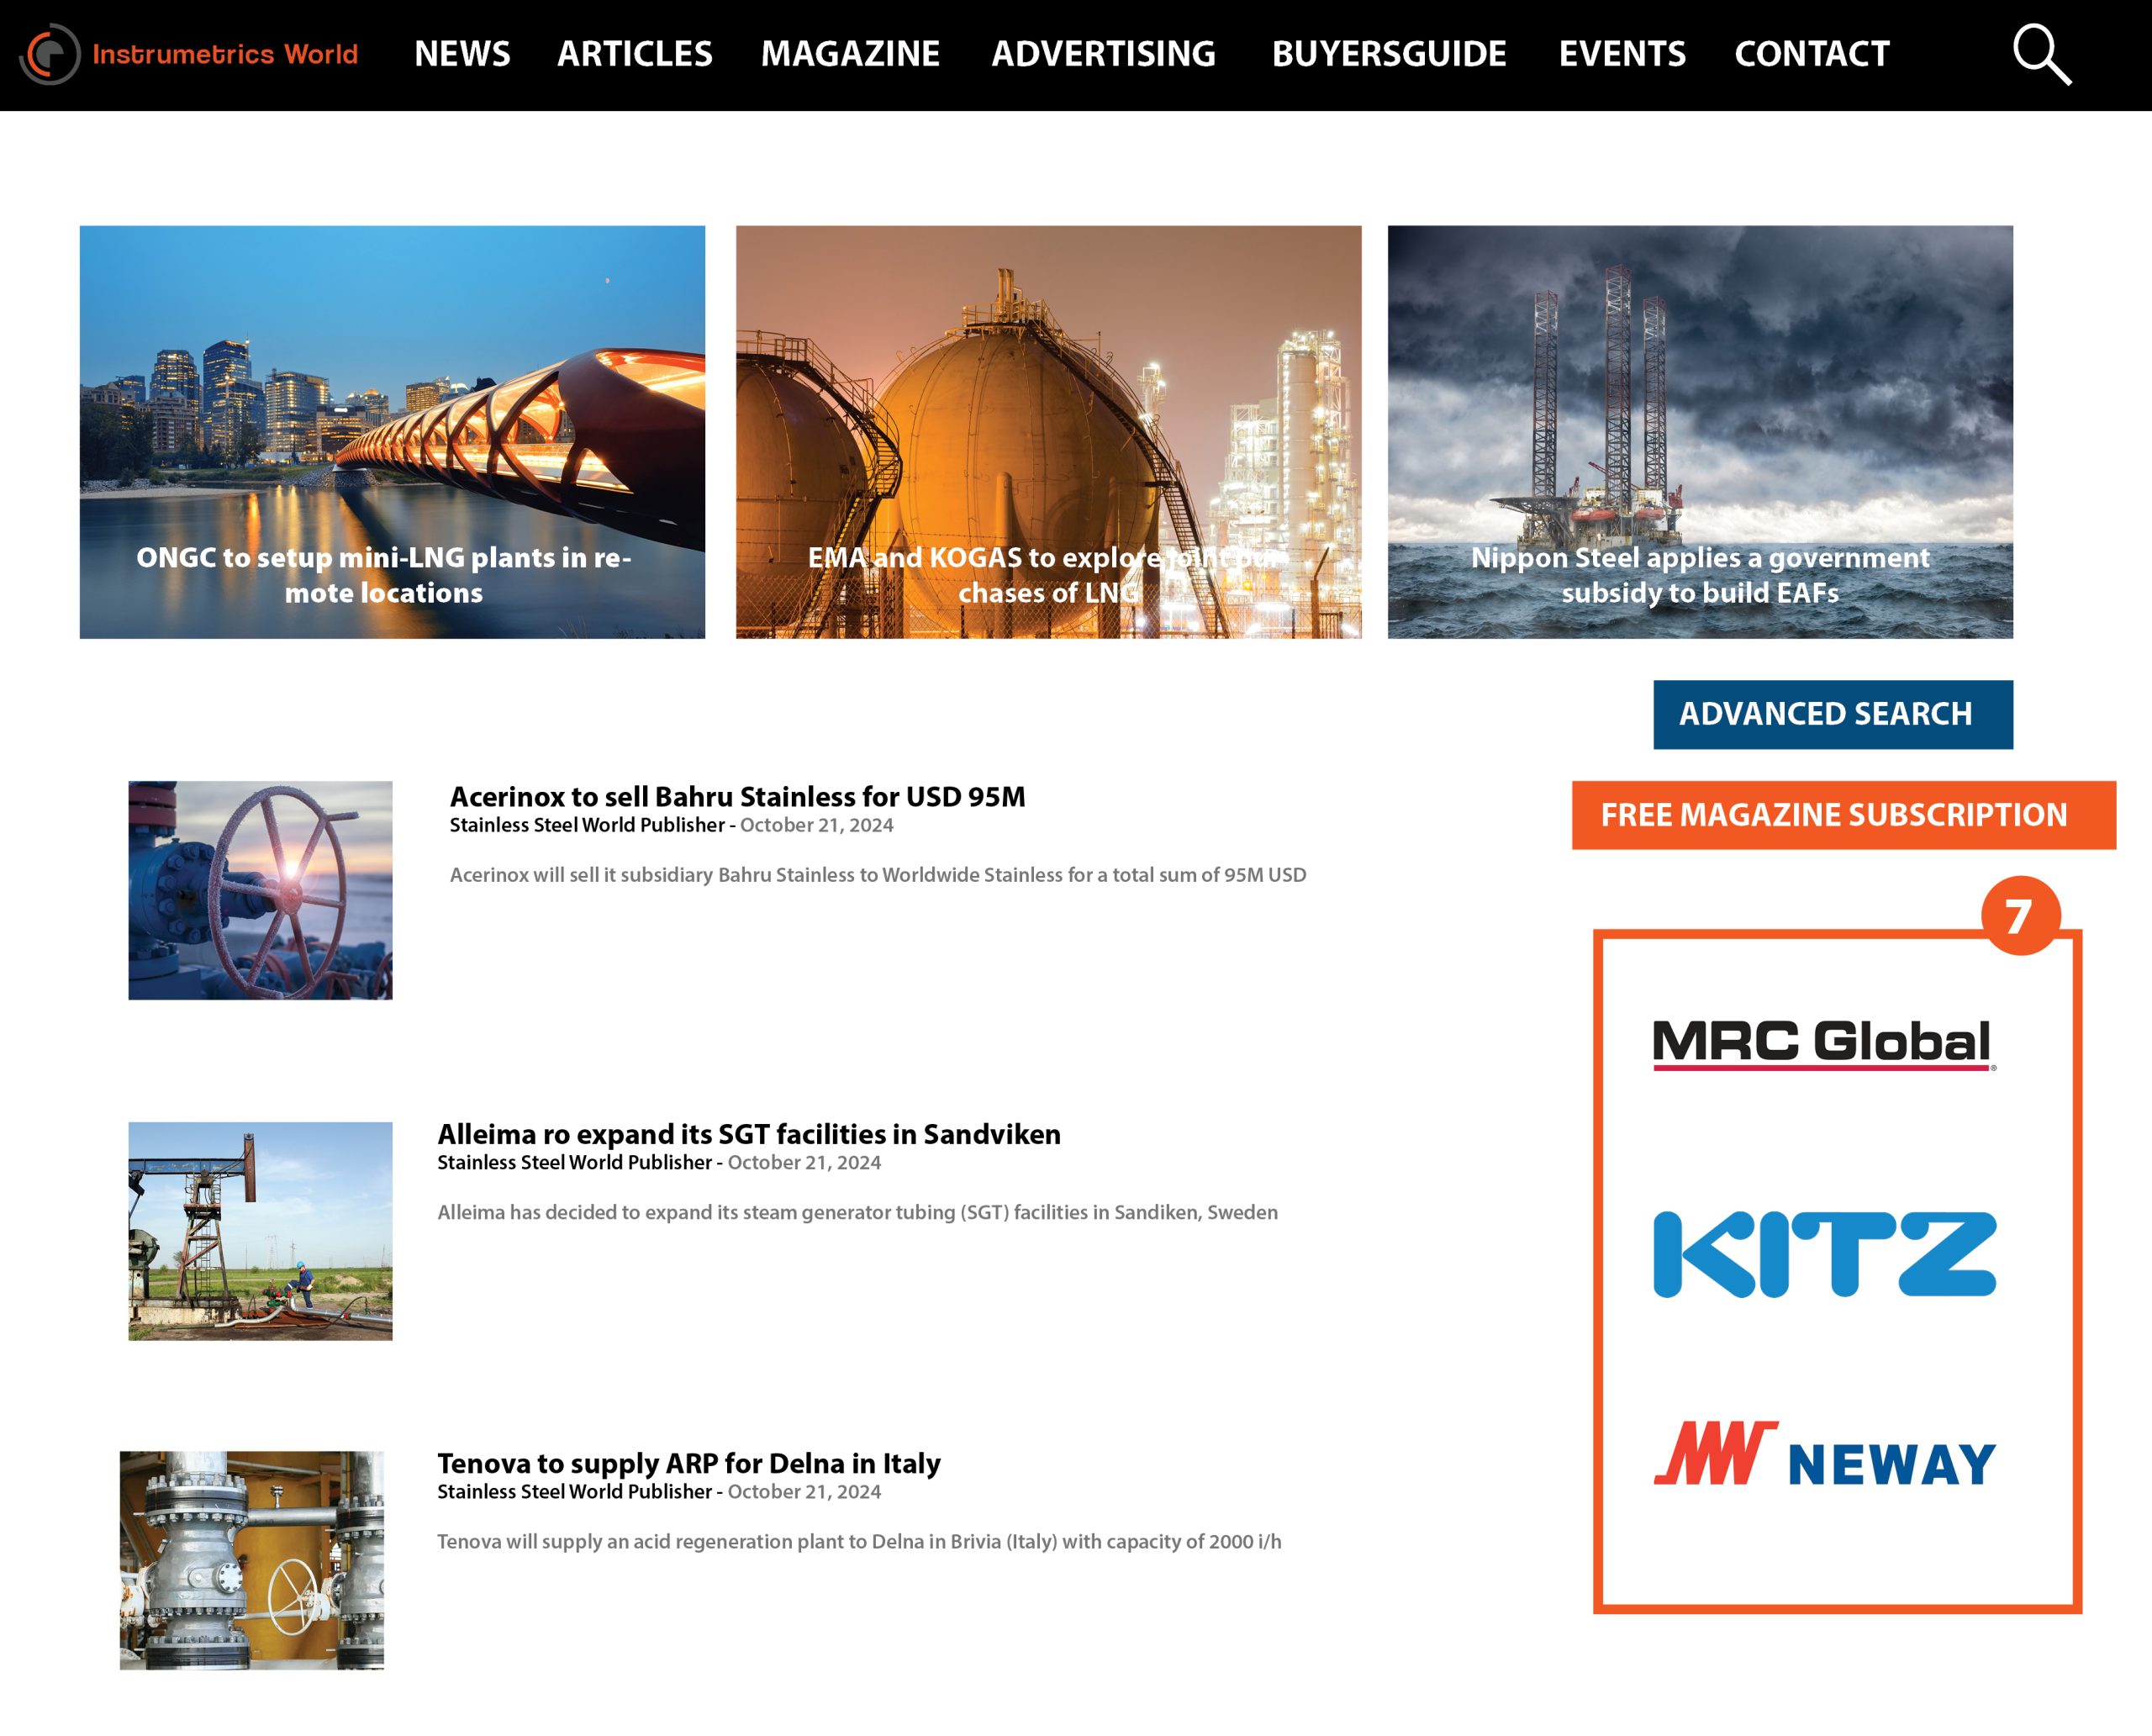The width and height of the screenshot is (2152, 1736).
Task: Open the BUYERSGUIDE menu item
Action: 1388,54
